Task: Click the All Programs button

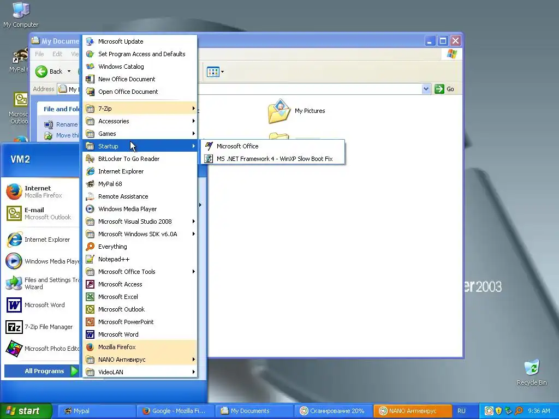Action: [43, 371]
